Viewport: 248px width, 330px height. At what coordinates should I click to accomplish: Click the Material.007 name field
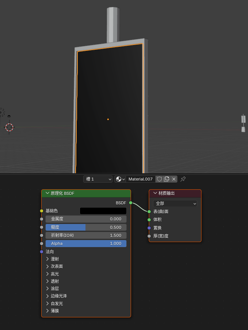[141, 179]
